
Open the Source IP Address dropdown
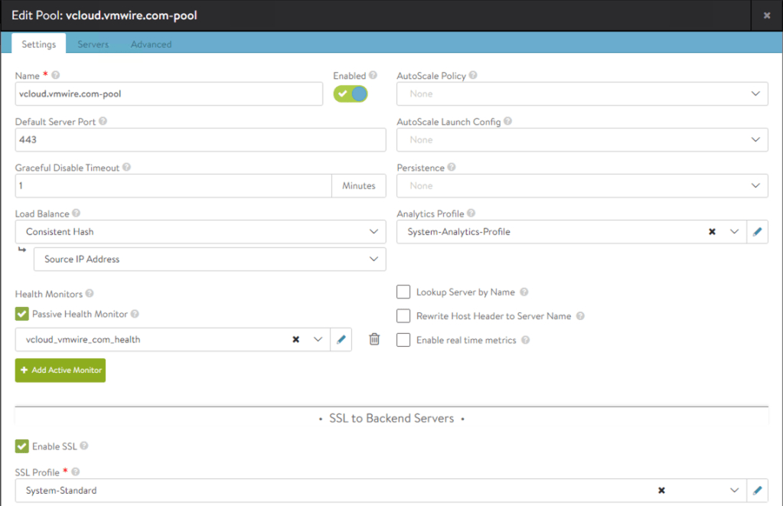210,260
